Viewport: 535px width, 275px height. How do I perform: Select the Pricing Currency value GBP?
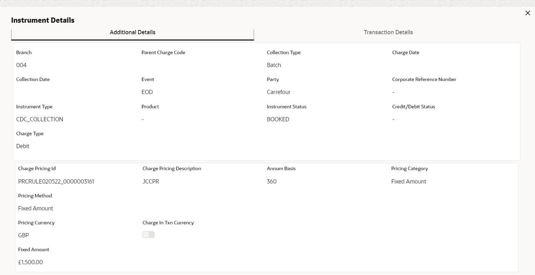click(x=23, y=235)
